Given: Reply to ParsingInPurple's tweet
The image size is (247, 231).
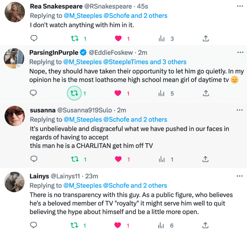Looking at the screenshot, I should pyautogui.click(x=33, y=94).
